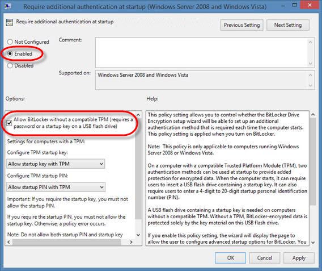Viewport: 322px width, 271px height.
Task: Click the Previous Setting button
Action: tap(241, 25)
